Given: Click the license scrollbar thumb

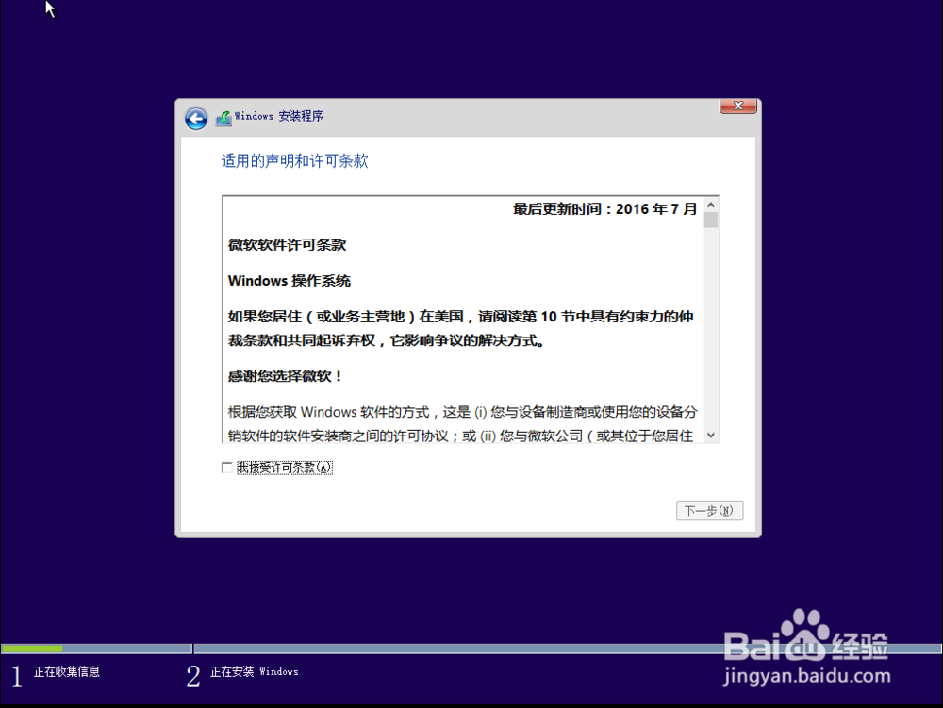Looking at the screenshot, I should click(711, 221).
